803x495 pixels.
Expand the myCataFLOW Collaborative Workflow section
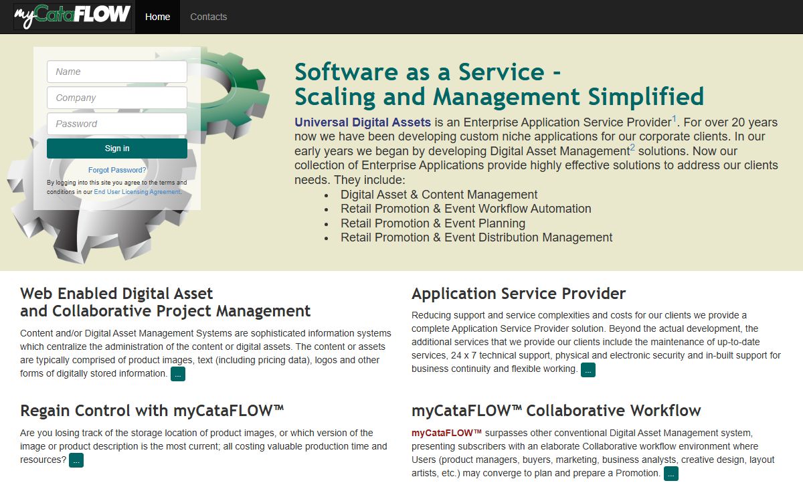pyautogui.click(x=671, y=474)
